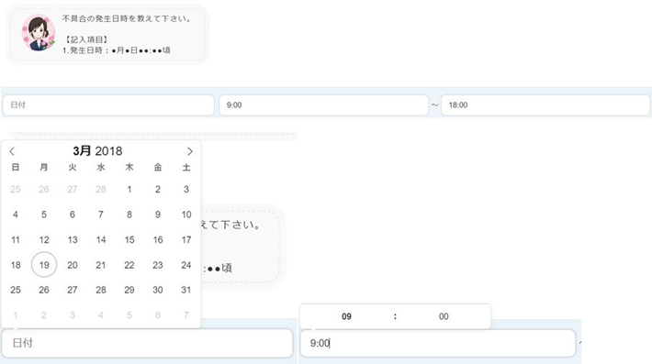Select March 11 in the calendar
The image size is (652, 364).
click(16, 240)
